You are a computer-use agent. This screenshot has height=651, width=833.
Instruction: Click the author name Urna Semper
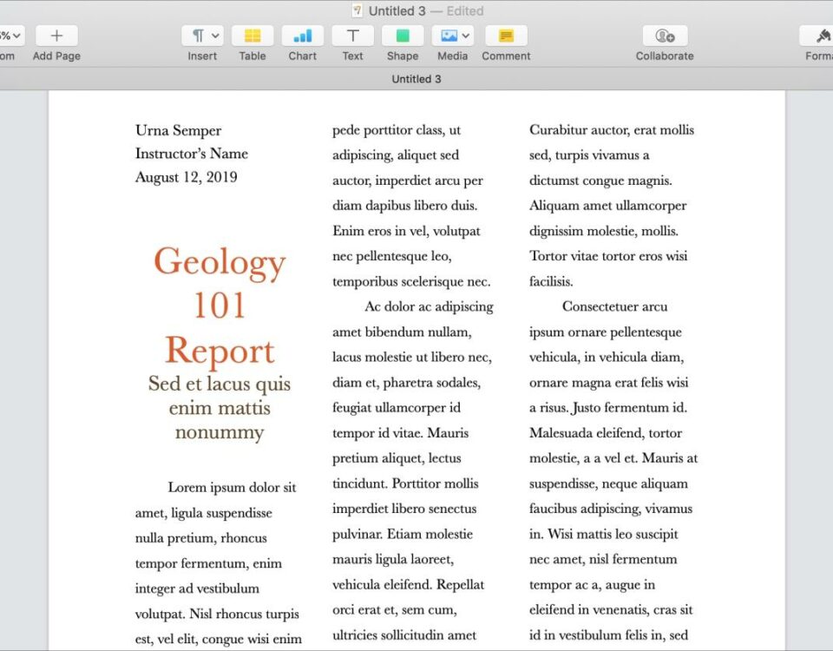(178, 130)
